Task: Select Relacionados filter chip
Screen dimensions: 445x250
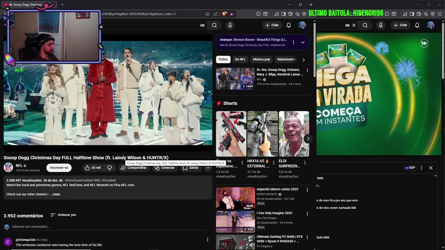Action: (286, 59)
